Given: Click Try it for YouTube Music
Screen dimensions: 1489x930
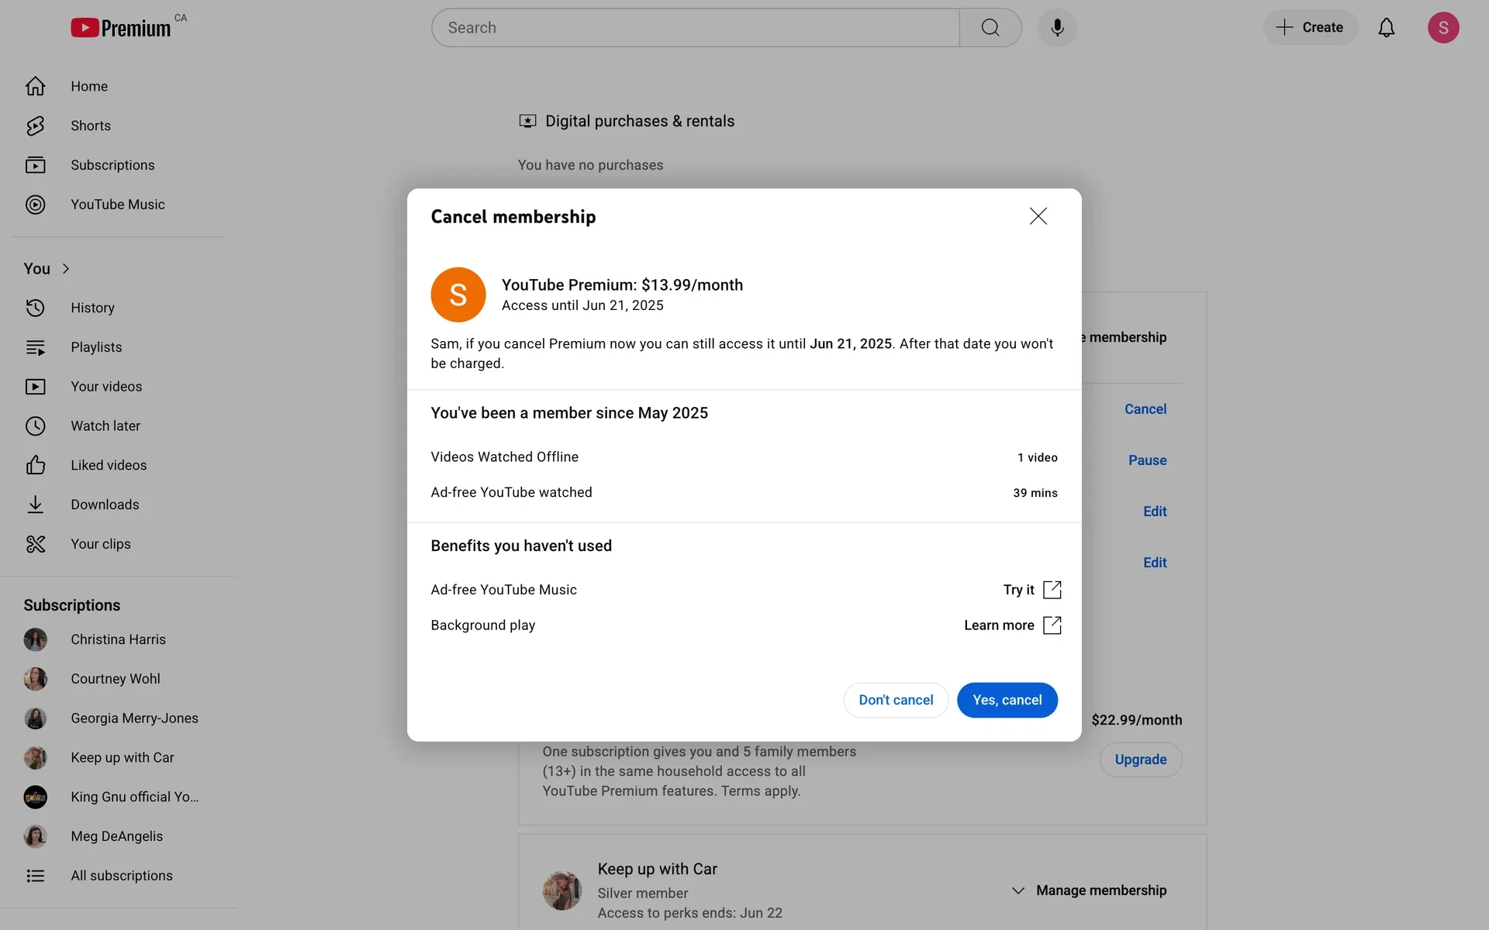Looking at the screenshot, I should point(1018,590).
